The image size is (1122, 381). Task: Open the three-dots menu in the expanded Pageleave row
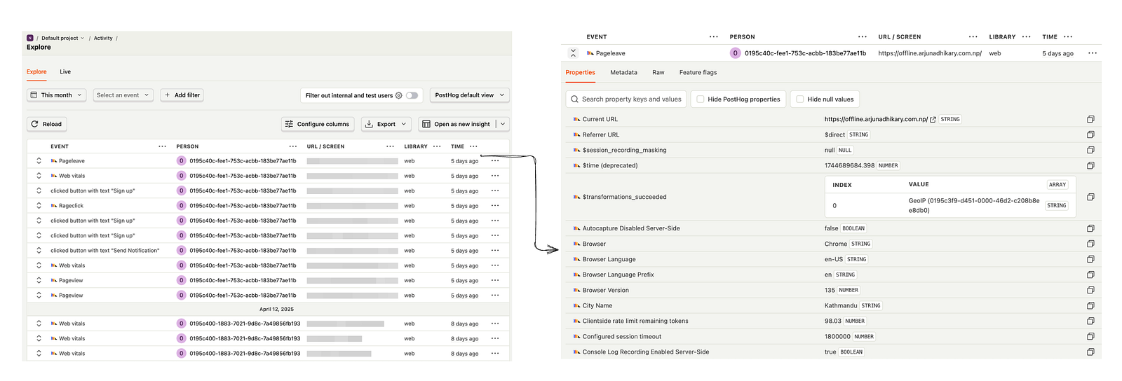pos(1092,53)
